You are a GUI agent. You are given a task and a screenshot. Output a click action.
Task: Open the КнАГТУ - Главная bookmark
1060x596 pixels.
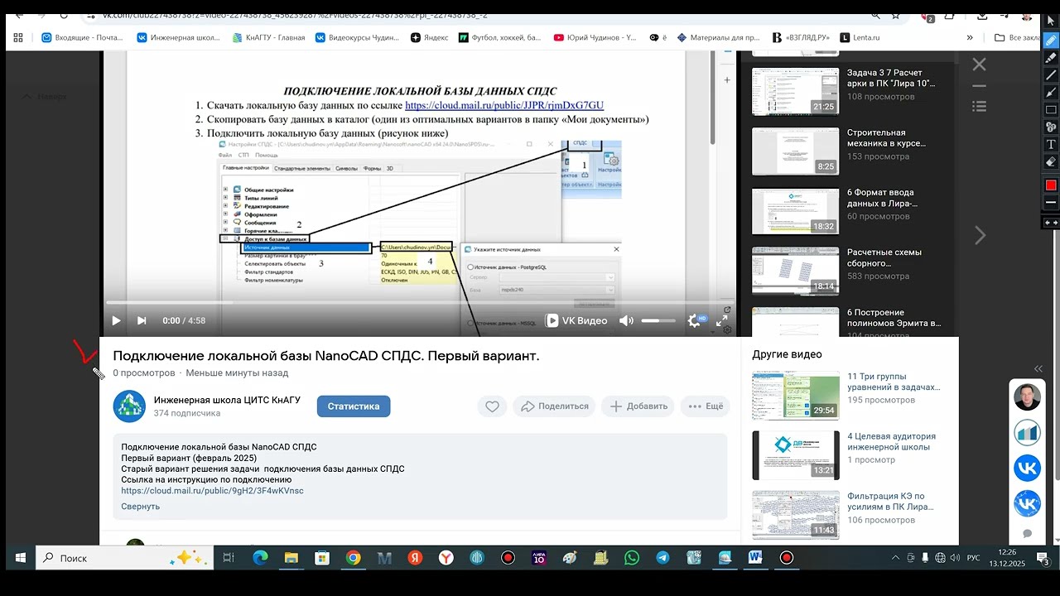point(268,37)
